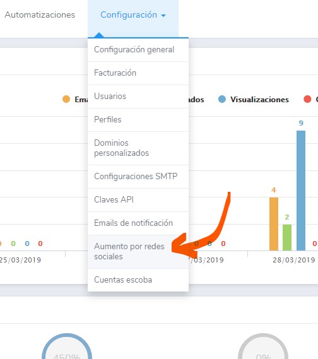Click the 0% circular gauge

coord(263,346)
